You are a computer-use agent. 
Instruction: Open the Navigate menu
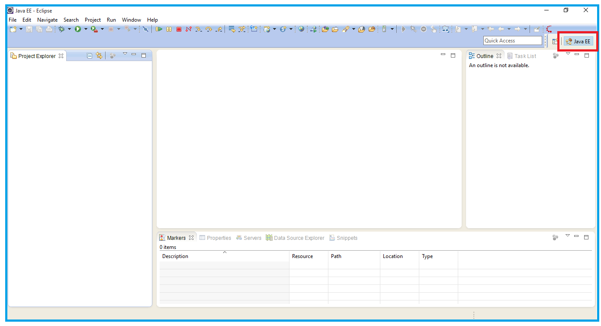tap(47, 20)
